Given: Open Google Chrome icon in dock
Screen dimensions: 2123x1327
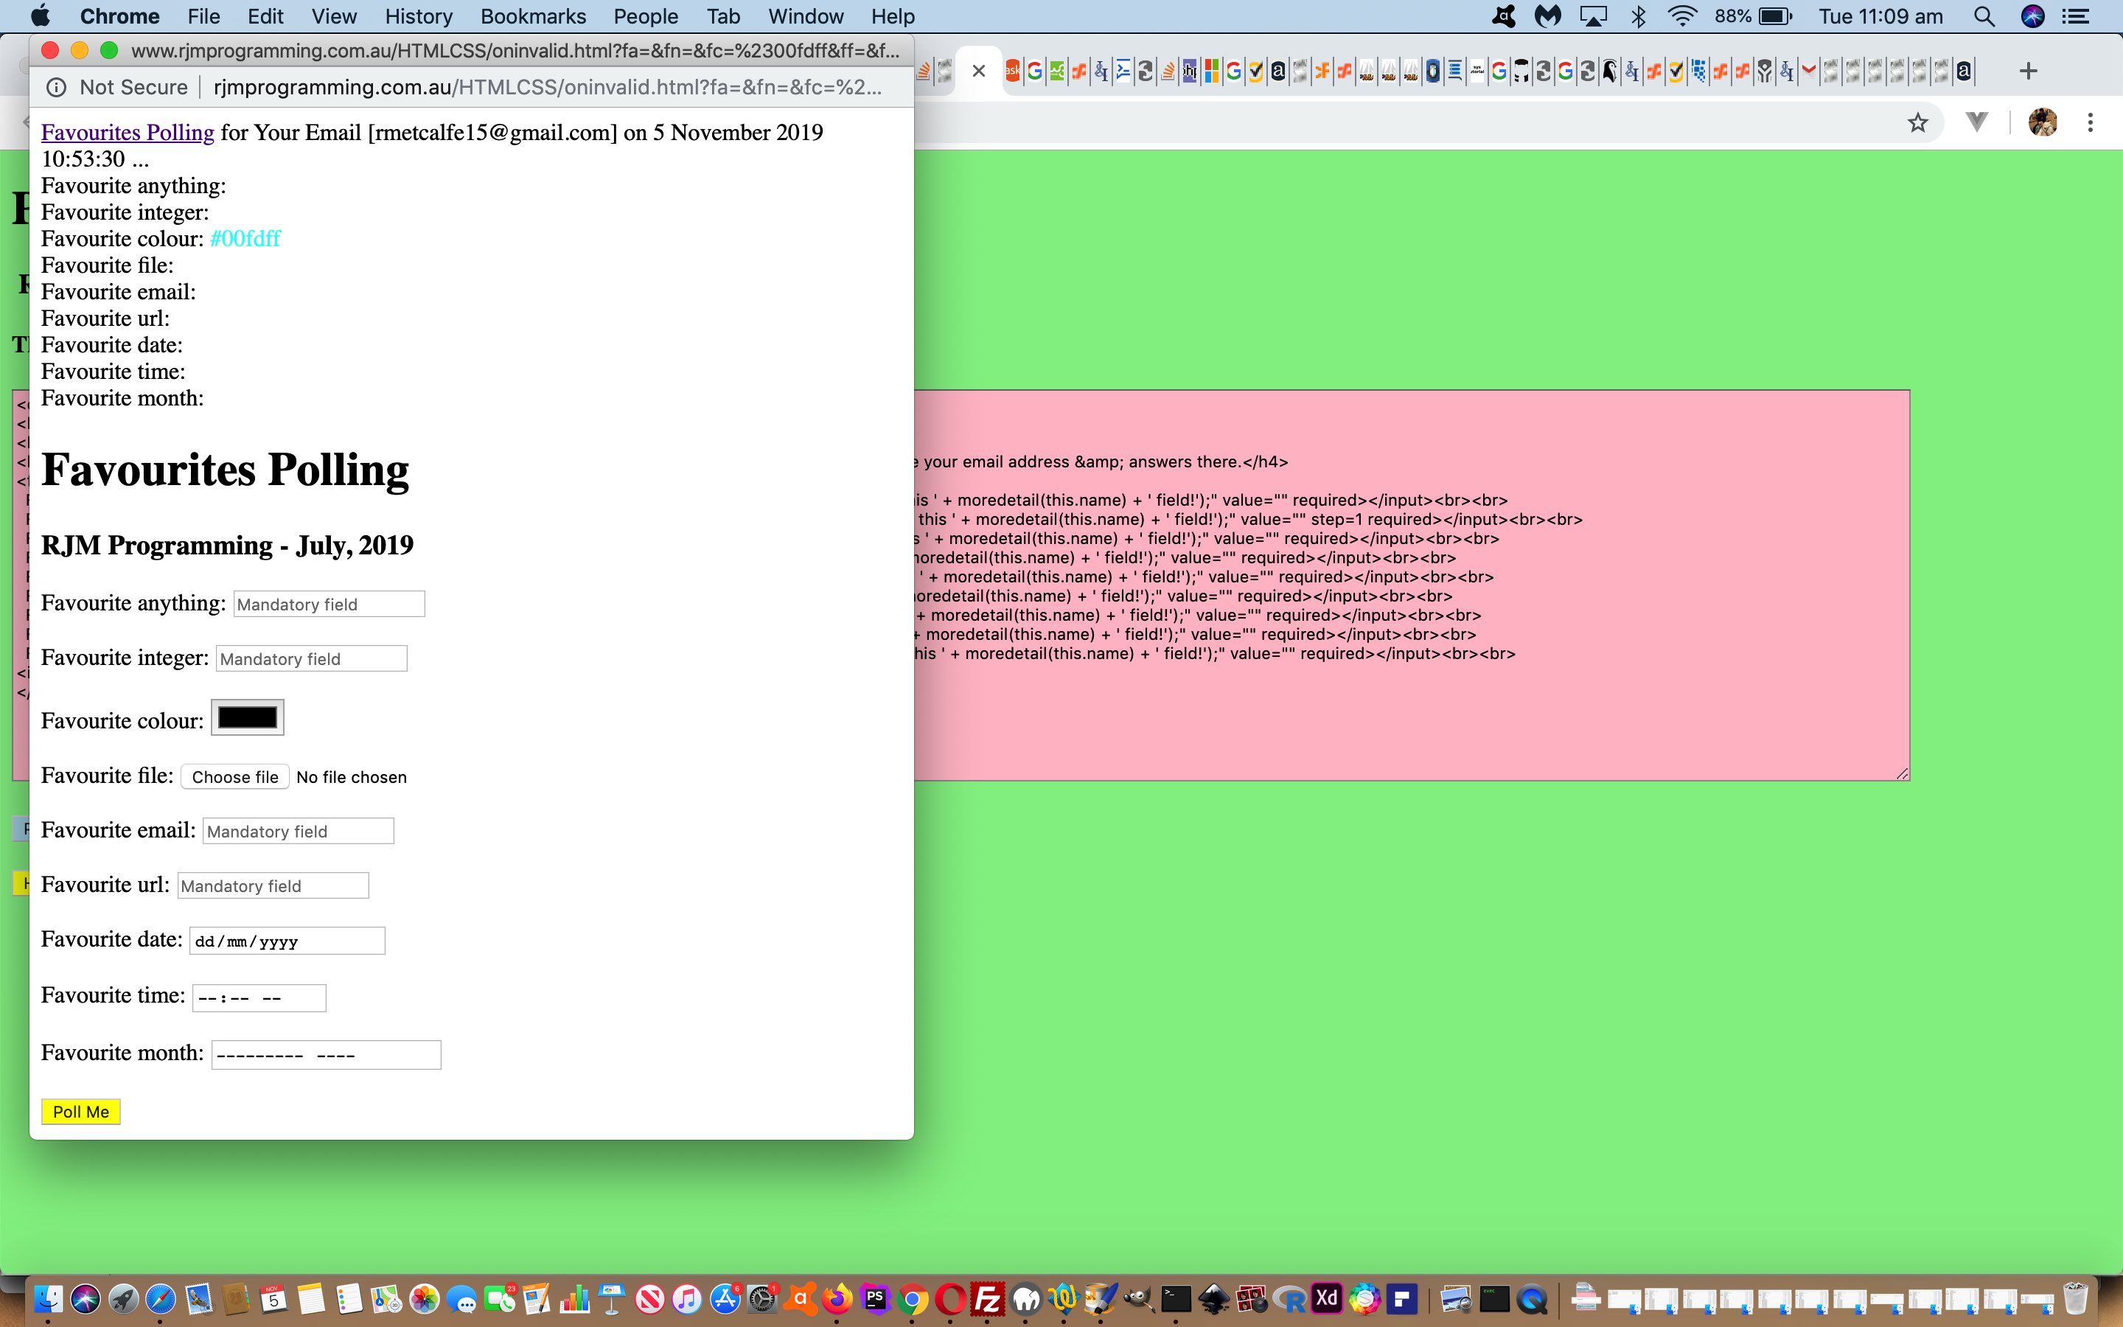Looking at the screenshot, I should [913, 1299].
